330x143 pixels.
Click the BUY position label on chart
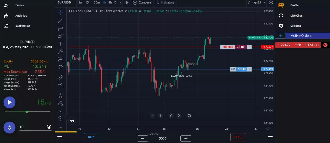(233, 69)
